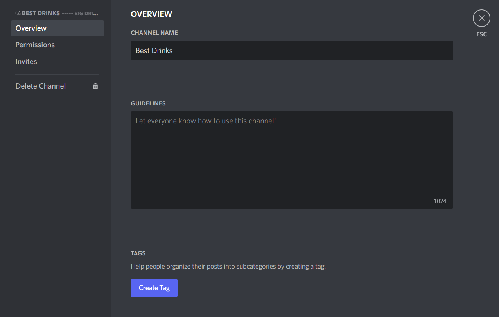Select Delete Channel in the sidebar
499x317 pixels.
pos(57,86)
